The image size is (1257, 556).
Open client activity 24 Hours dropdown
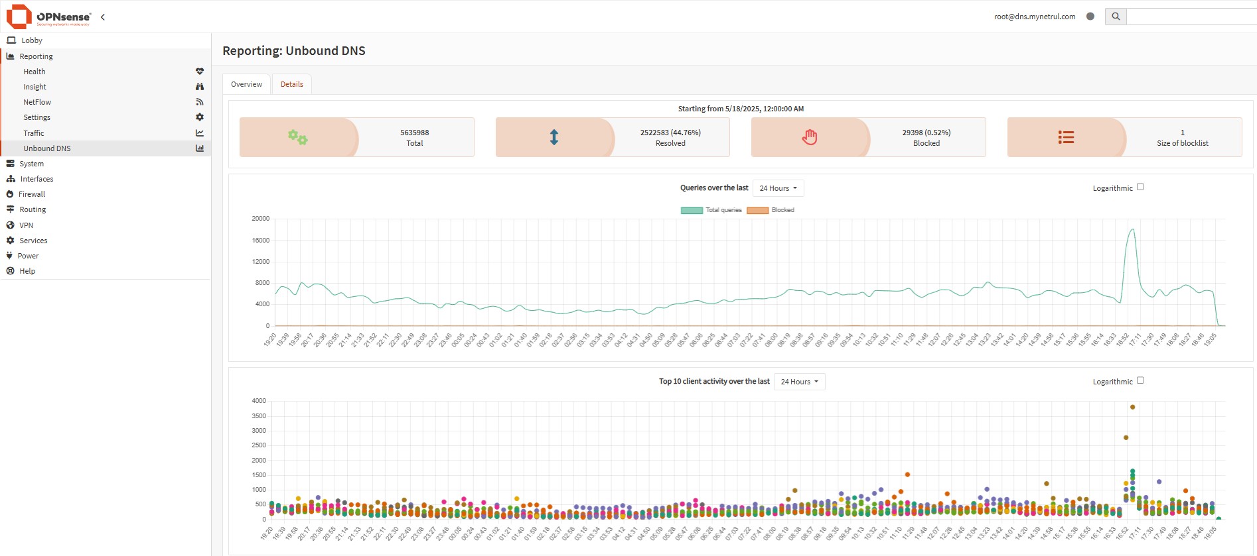[799, 382]
